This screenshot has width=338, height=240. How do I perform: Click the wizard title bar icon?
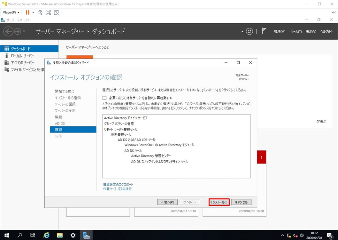(49, 63)
